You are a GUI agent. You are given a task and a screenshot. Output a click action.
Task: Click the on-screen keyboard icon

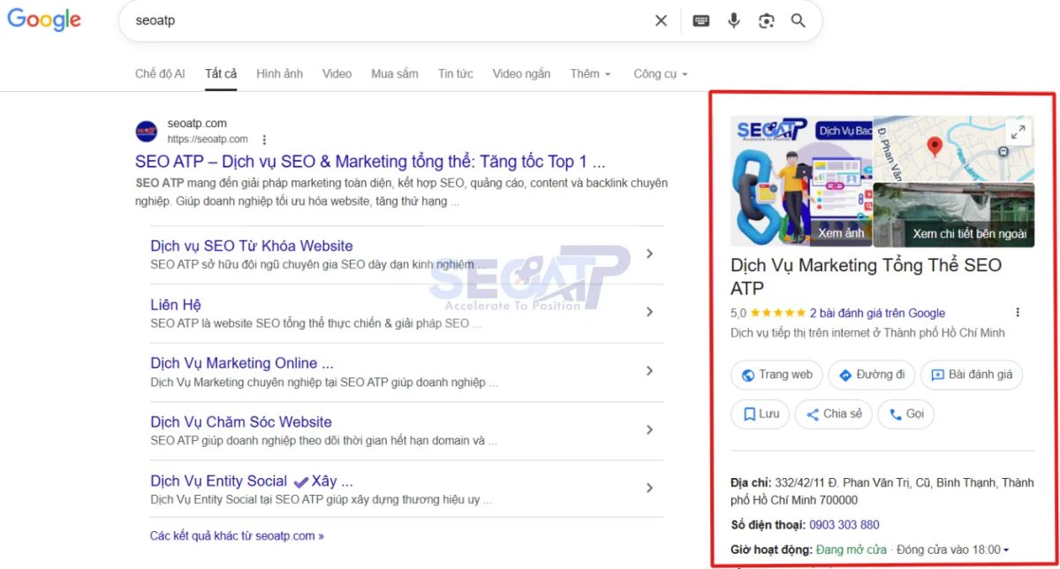point(700,19)
